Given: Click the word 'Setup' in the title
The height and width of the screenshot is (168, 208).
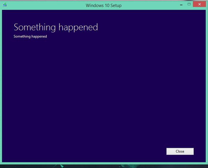Looking at the screenshot, I should (x=116, y=6).
